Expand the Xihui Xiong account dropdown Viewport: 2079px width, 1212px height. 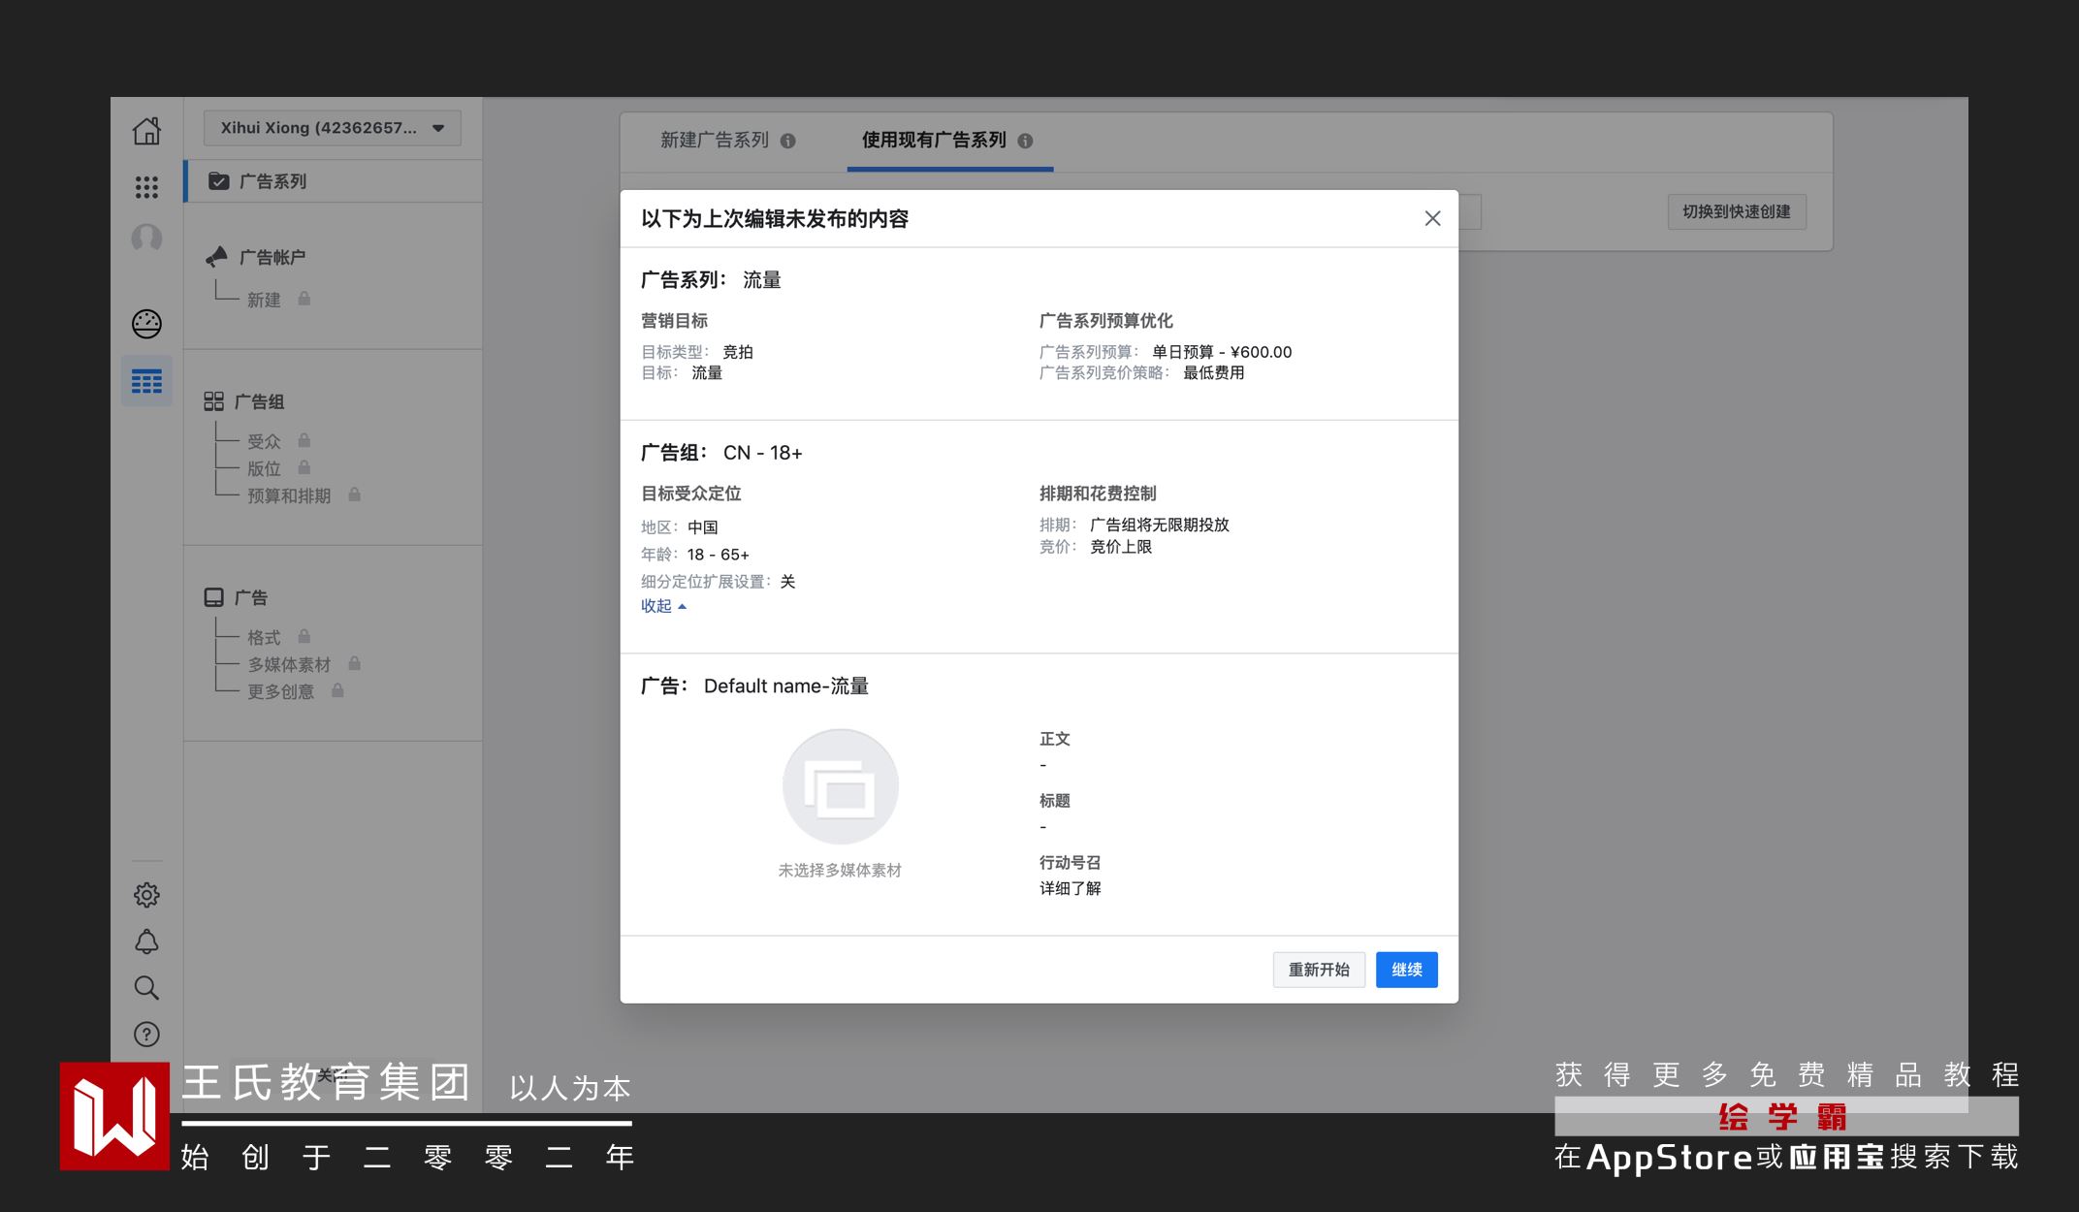point(333,128)
